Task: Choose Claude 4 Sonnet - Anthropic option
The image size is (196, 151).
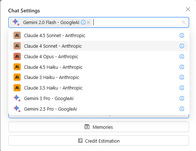Action: click(x=99, y=46)
